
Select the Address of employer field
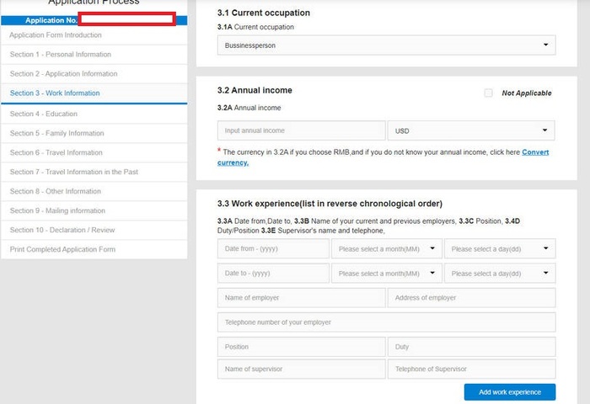[471, 298]
